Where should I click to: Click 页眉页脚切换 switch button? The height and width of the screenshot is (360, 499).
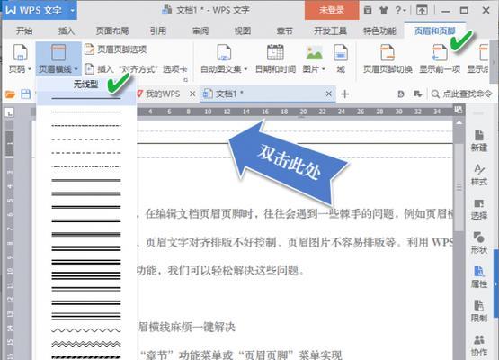(388, 58)
